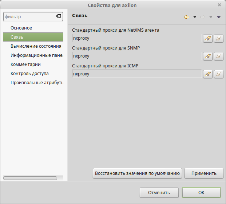
Task: Go back with the yellow left arrow
Action: click(x=187, y=17)
